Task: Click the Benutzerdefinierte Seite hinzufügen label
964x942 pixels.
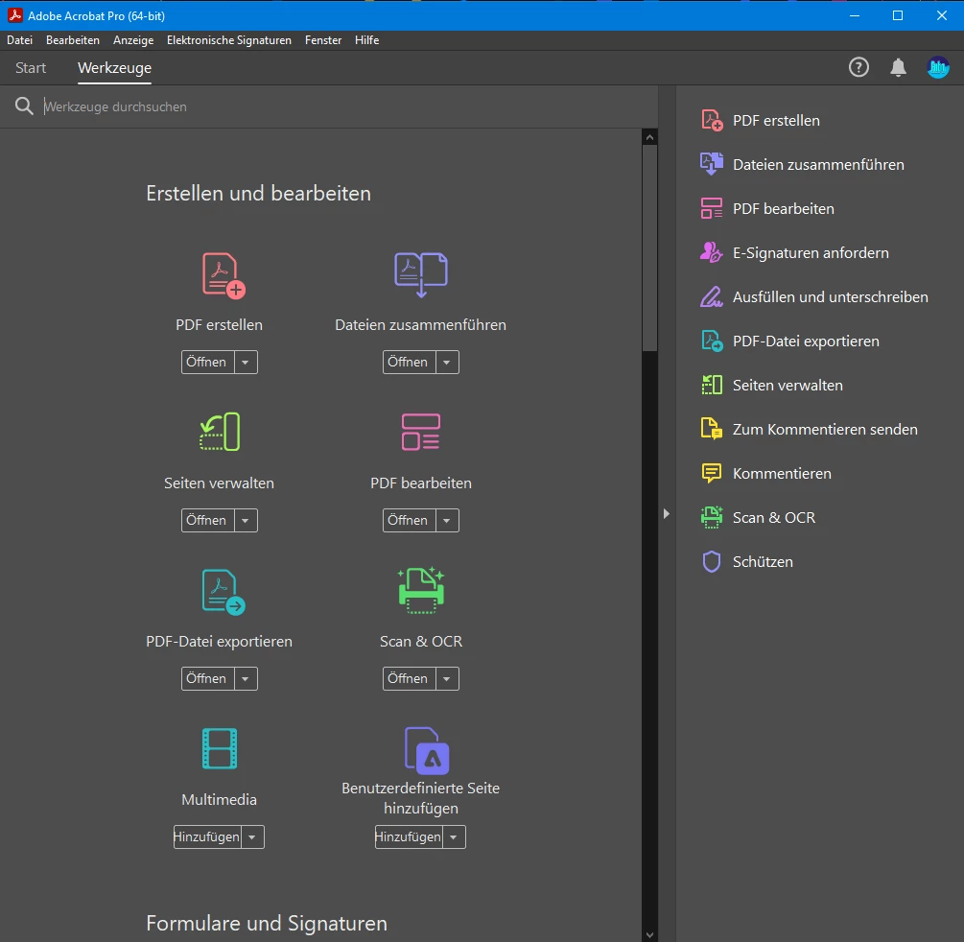Action: point(420,798)
